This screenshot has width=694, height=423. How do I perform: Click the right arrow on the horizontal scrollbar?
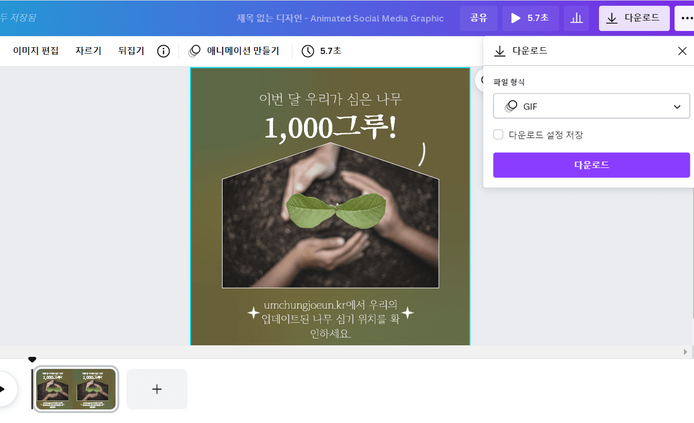tap(685, 352)
